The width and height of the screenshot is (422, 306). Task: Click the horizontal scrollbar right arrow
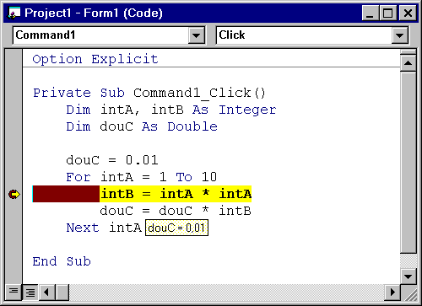pyautogui.click(x=392, y=293)
